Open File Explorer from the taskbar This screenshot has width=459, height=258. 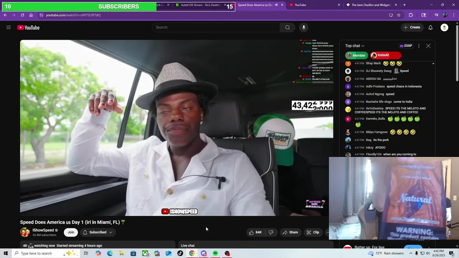click(122, 253)
